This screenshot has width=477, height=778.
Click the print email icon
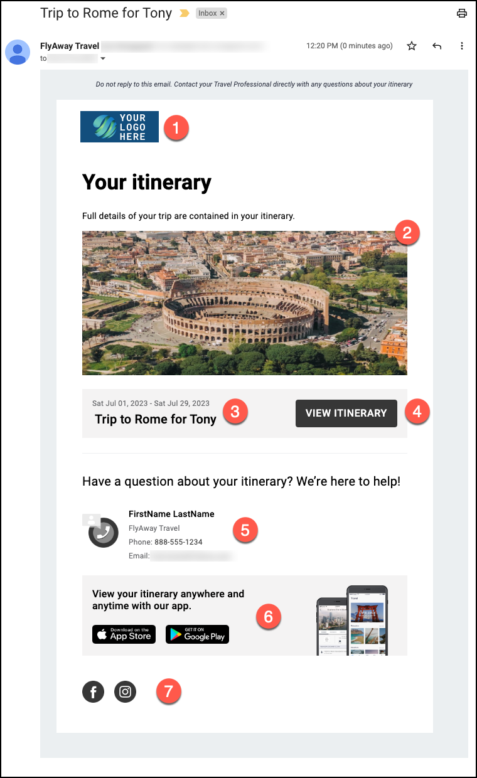462,13
